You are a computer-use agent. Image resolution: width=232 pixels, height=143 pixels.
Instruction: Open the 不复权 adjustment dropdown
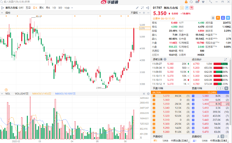135,13
